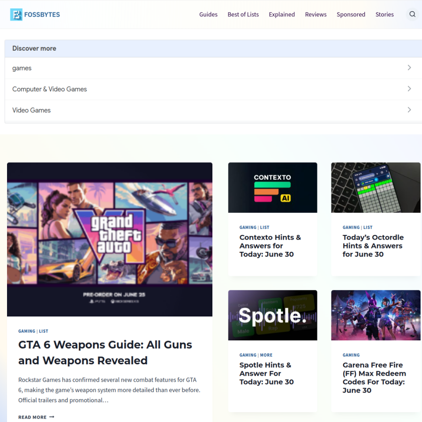Expand 'Computer & Video Games' chevron
The width and height of the screenshot is (422, 422).
(409, 89)
